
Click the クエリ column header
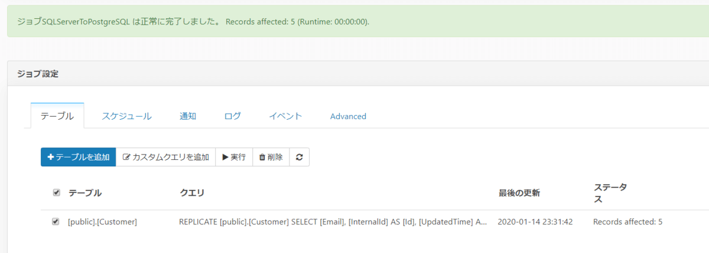(192, 193)
